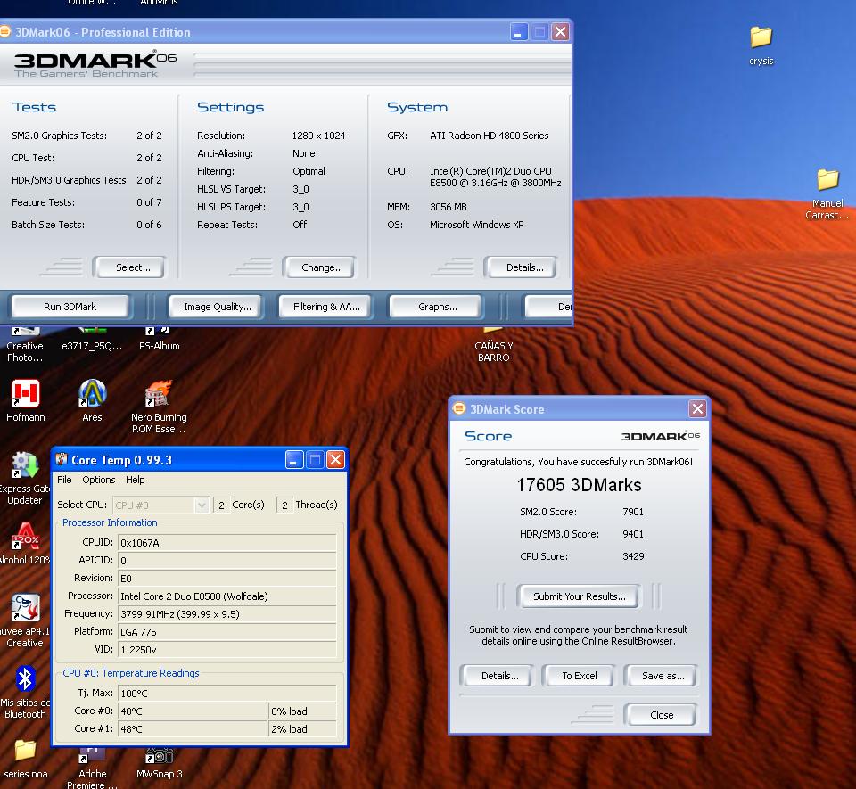The image size is (856, 789).
Task: Open the series noa folder
Action: (25, 751)
